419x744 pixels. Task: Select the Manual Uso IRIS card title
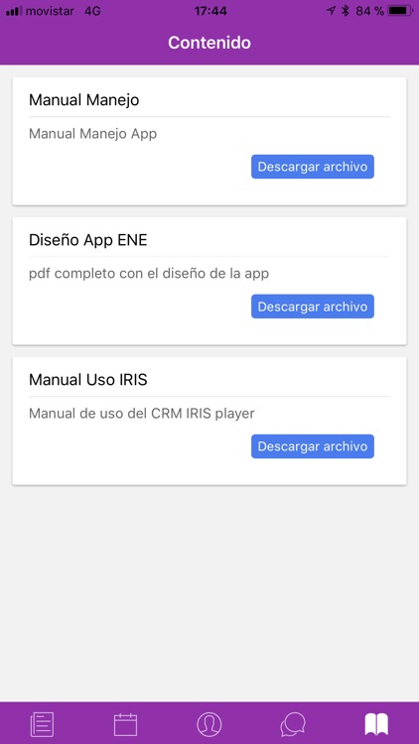88,380
